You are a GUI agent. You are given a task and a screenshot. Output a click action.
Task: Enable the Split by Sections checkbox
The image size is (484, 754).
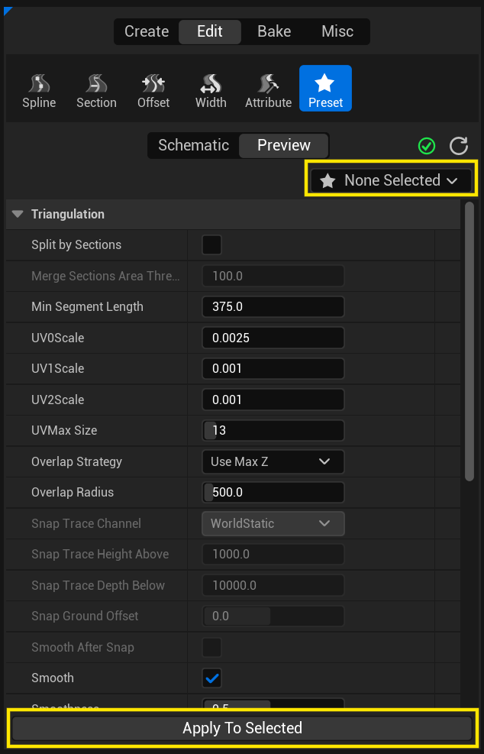211,244
